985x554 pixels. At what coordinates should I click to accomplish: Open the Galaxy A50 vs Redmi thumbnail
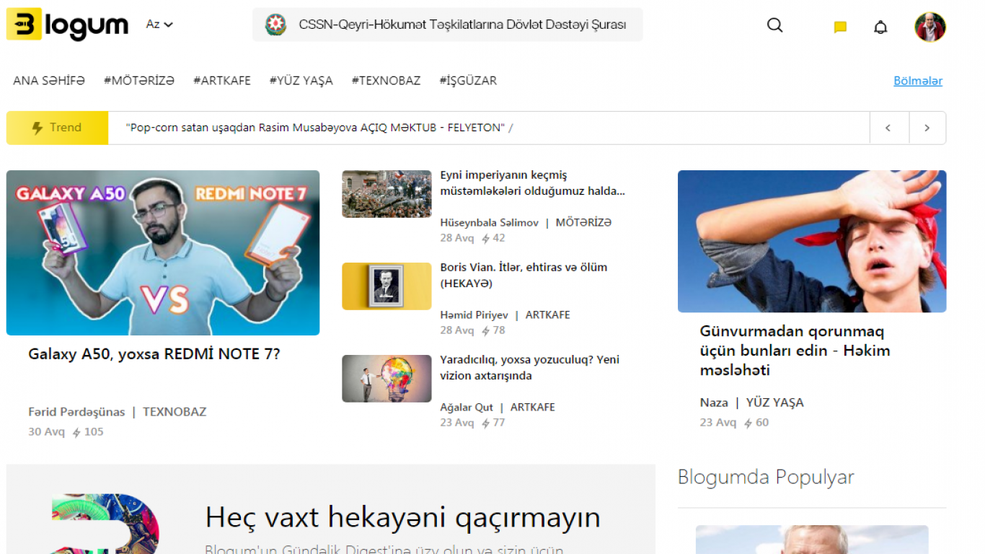click(x=163, y=252)
